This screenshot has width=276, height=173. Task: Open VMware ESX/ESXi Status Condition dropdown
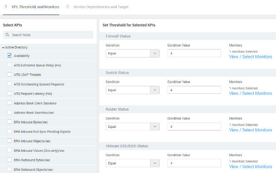tap(133, 163)
